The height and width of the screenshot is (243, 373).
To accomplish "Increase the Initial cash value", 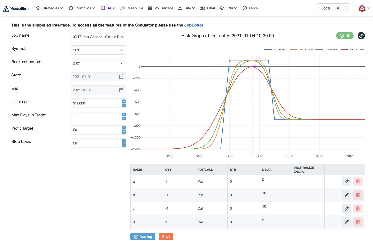I will click(x=124, y=101).
